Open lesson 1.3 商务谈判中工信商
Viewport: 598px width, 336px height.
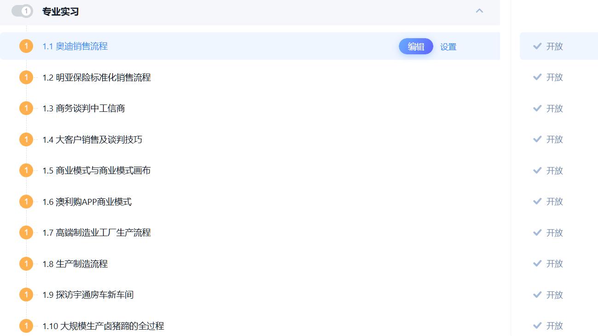(x=84, y=109)
